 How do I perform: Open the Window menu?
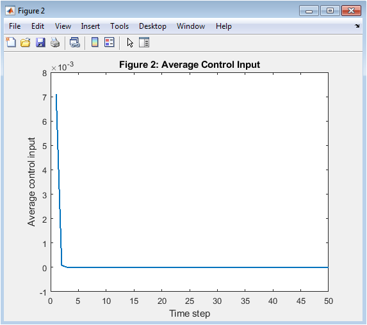[191, 26]
